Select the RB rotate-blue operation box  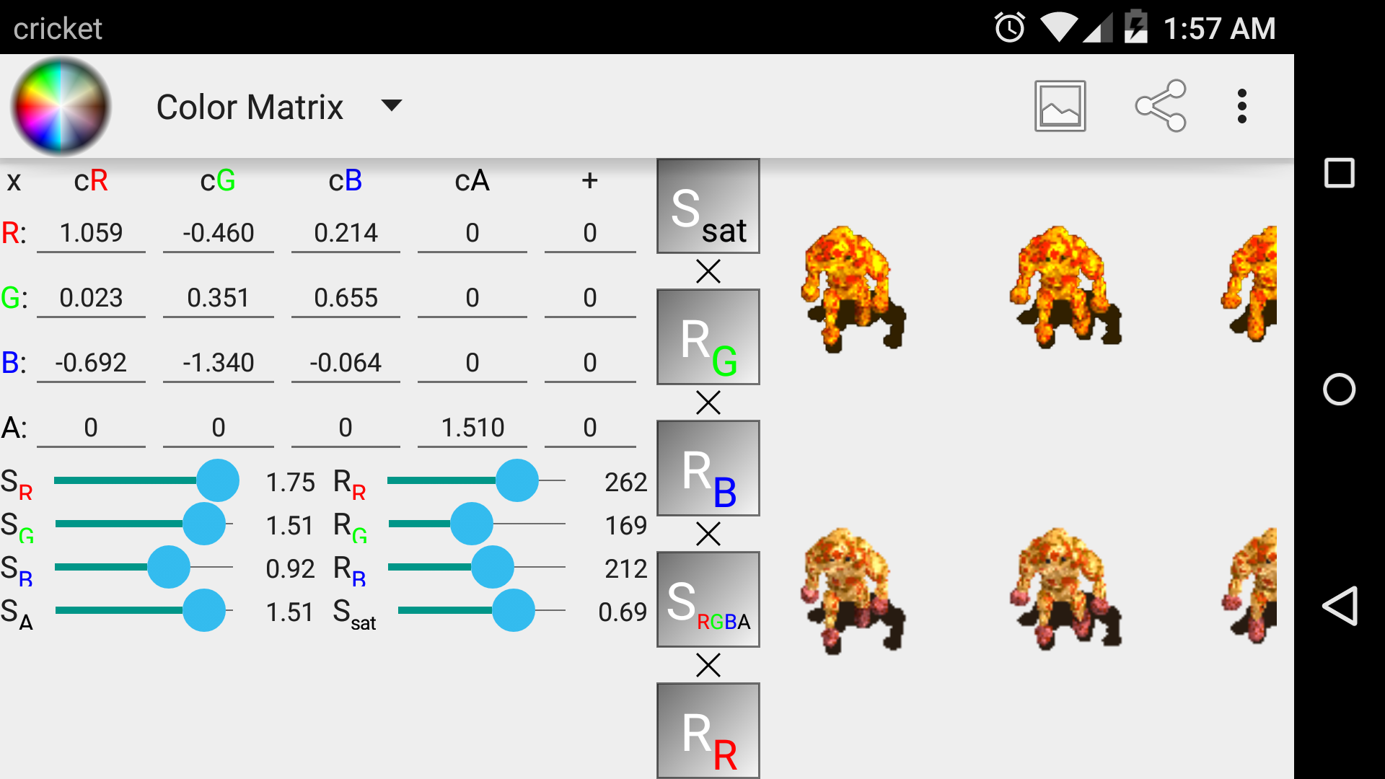pos(708,468)
